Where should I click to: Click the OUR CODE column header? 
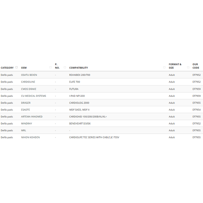[196, 66]
